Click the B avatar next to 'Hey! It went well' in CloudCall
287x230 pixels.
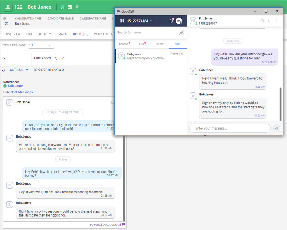[x=193, y=71]
